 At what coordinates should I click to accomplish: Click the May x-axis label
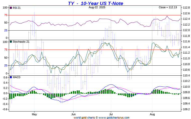click(34, 114)
